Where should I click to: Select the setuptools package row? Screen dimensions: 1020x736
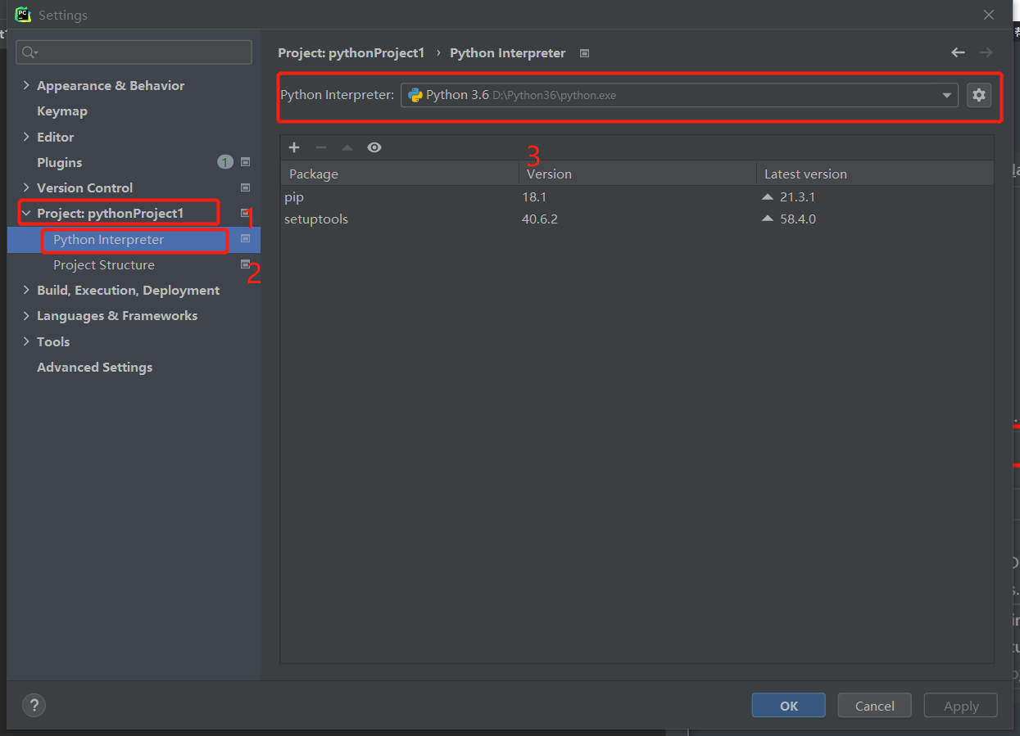(637, 219)
